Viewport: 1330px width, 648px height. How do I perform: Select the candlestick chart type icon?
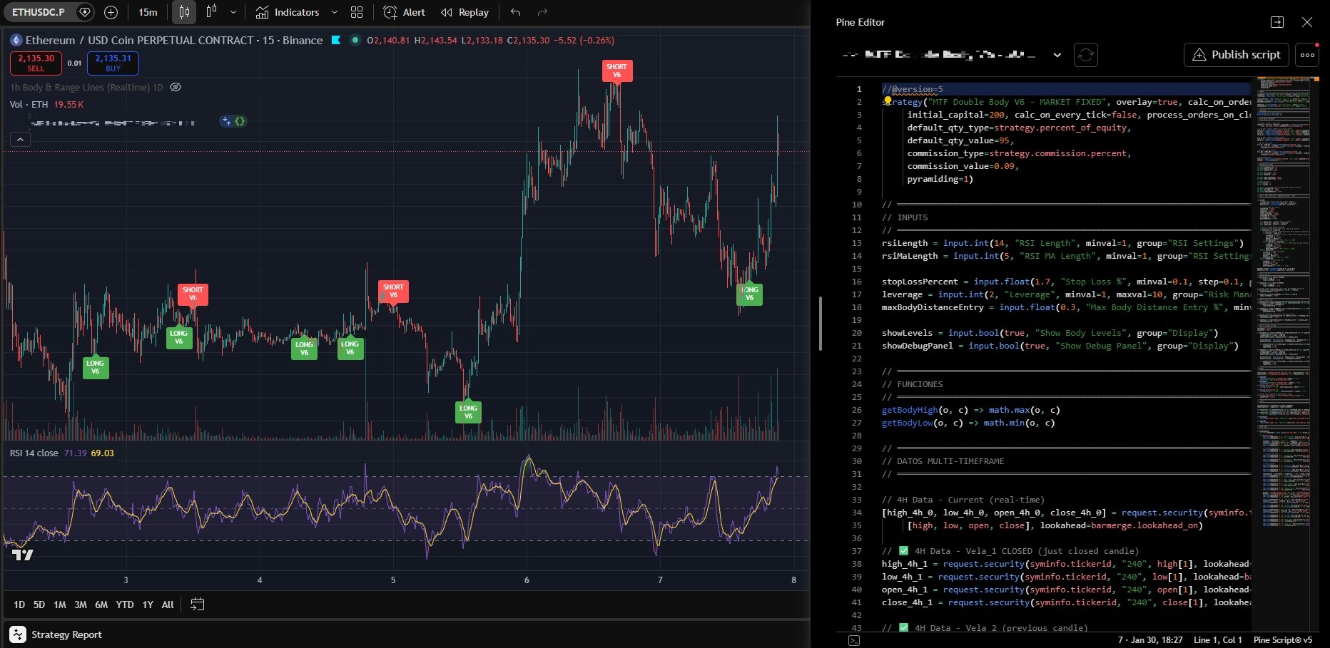183,12
